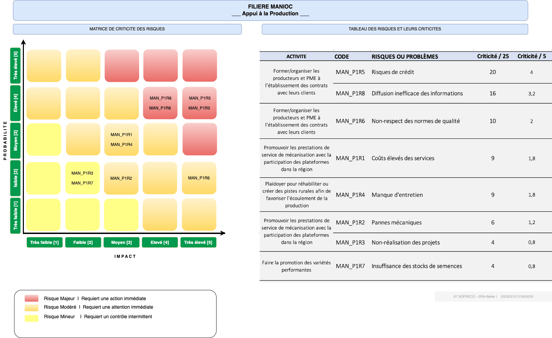Click the matrix cell with MAN_P1R1 and MAN_P1R4
552x338 pixels.
121,139
